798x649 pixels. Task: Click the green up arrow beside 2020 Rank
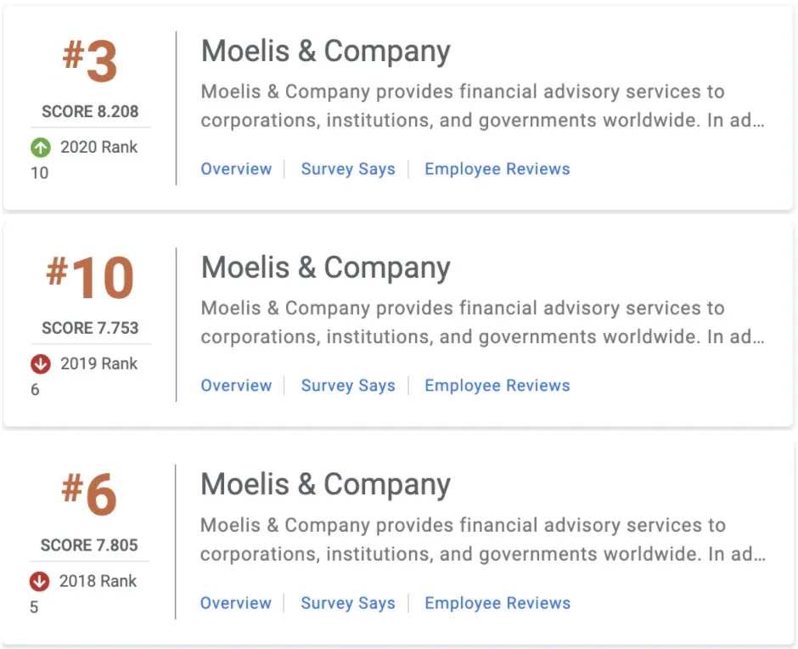(x=41, y=148)
